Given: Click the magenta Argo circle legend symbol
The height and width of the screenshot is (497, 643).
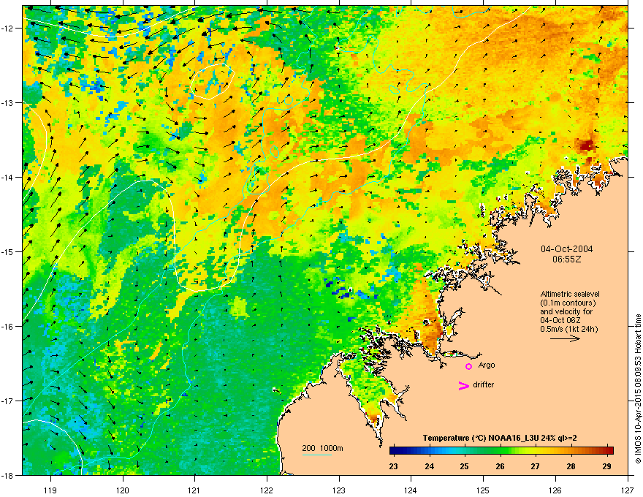Looking at the screenshot, I should click(468, 366).
